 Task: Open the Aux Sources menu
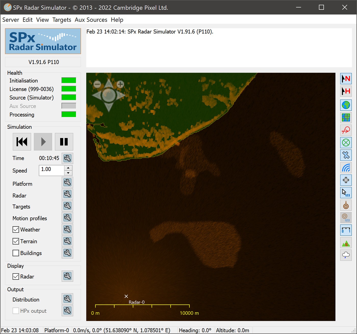(x=91, y=20)
